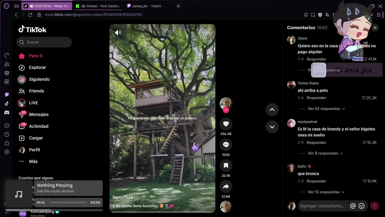Screen dimensions: 385x217
Task: Reply to Tomas Rajoy's comment
Action: [x=316, y=98]
